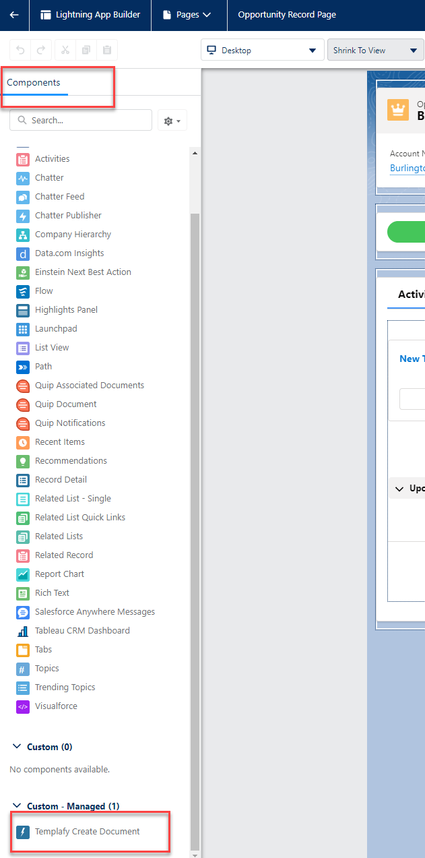
Task: Open the Shrink To View dropdown
Action: pyautogui.click(x=375, y=51)
